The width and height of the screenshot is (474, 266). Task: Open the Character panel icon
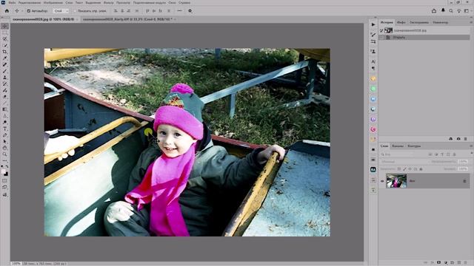point(373,61)
